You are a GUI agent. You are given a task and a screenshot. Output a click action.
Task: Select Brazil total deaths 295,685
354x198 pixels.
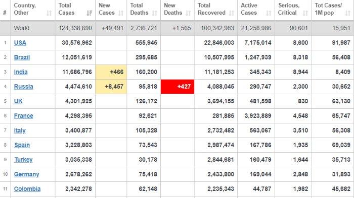146,57
